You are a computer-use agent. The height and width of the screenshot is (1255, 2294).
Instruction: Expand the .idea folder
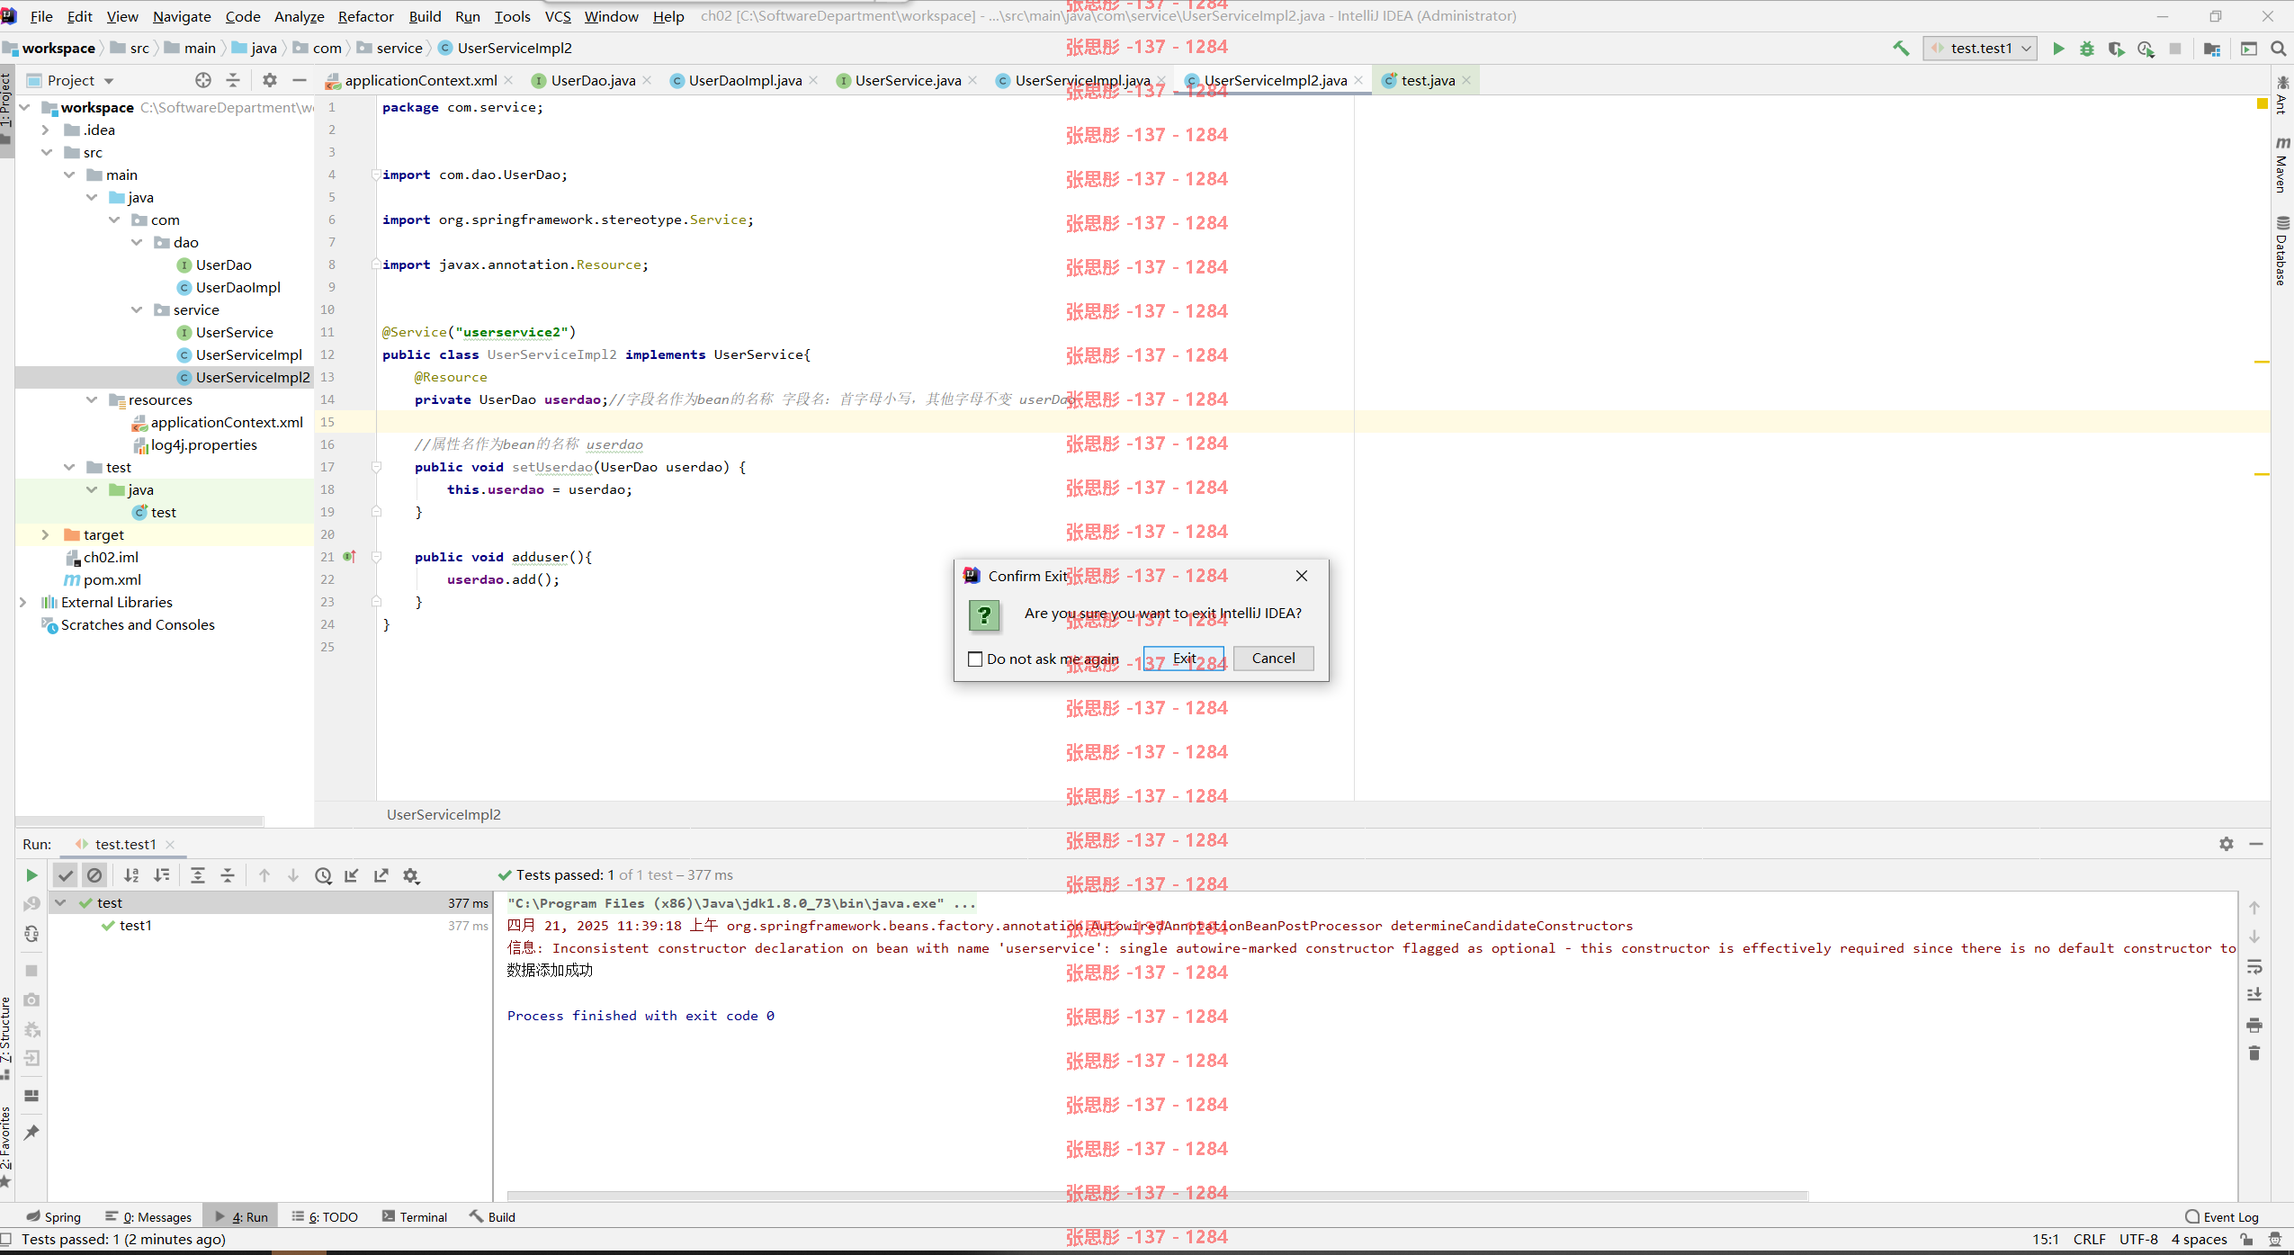[x=45, y=130]
